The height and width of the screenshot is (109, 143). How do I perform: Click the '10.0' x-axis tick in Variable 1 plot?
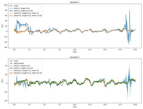tap(75, 50)
